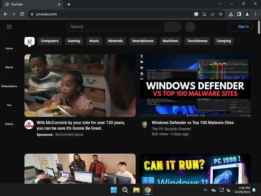Screen dimensions: 261x196
Task: Open the office computers video thumbnail
Action: [80, 169]
